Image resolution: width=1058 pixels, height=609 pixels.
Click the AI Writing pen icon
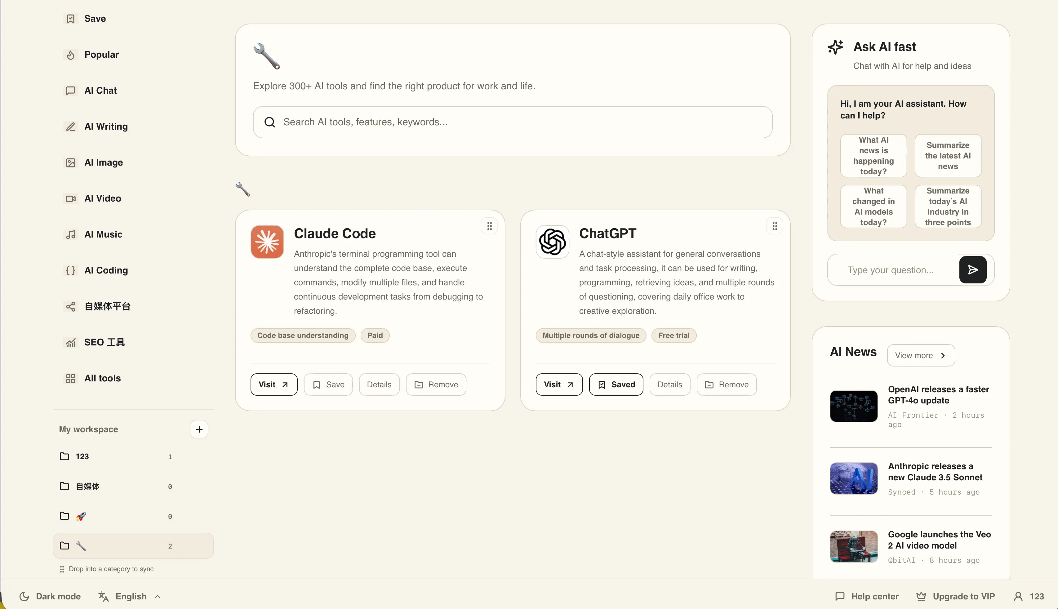(x=71, y=126)
